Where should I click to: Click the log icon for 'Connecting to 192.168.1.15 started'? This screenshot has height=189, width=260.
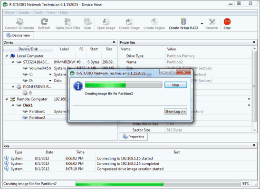click(7, 158)
